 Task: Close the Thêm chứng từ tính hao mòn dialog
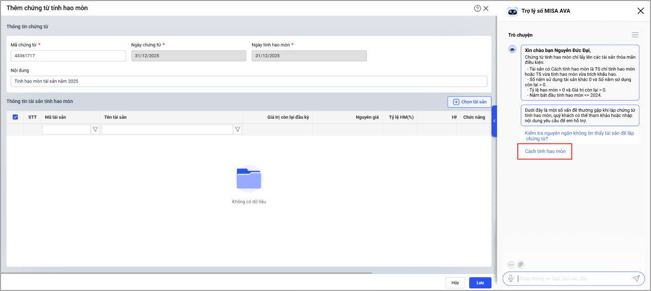486,8
